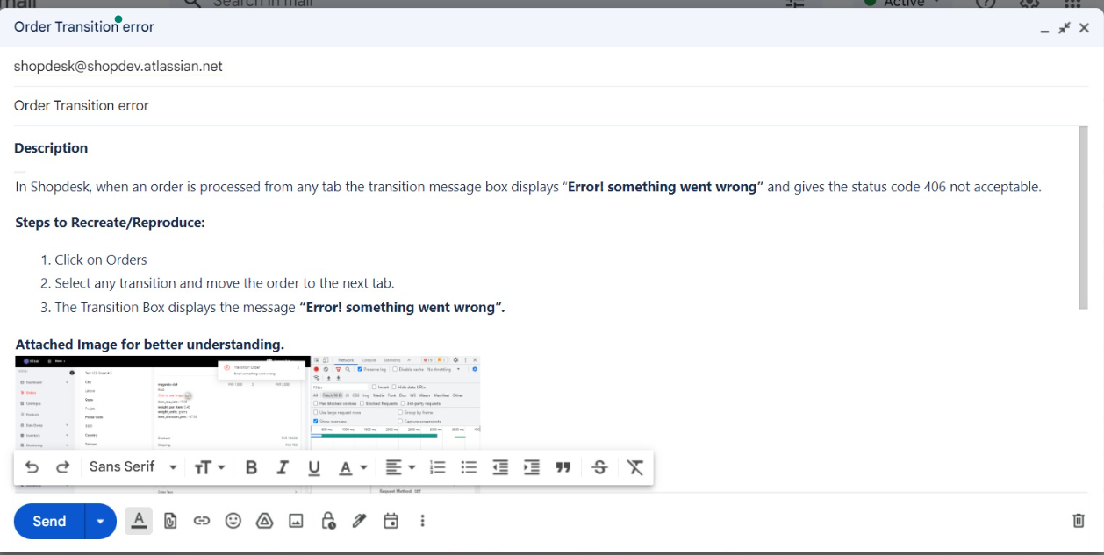Insert files using Google Drive icon
1104x555 pixels.
tap(264, 521)
